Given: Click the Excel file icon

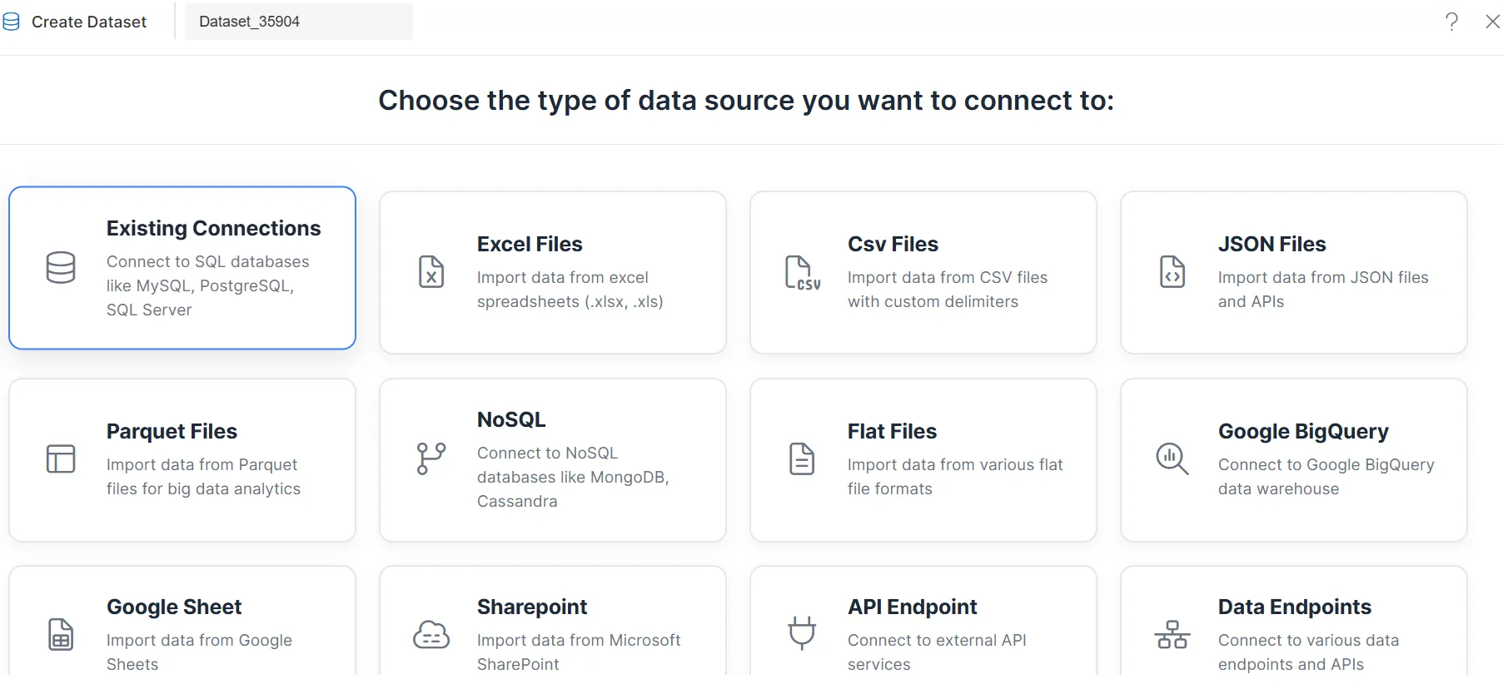Looking at the screenshot, I should pyautogui.click(x=431, y=272).
